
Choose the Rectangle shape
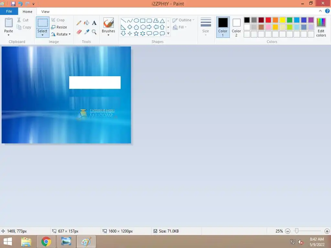tap(143, 20)
